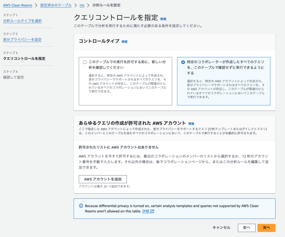Click 前へ button
This screenshot has width=285, height=237.
tap(247, 228)
